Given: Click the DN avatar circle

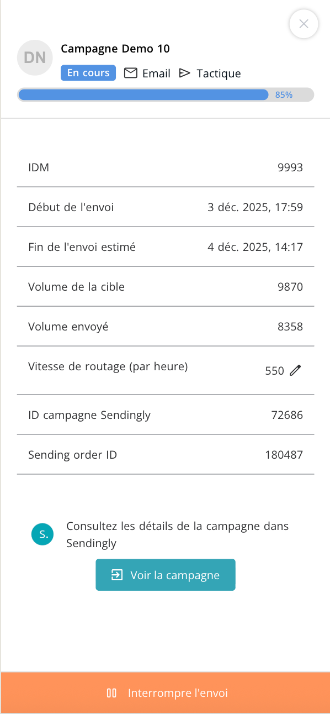Looking at the screenshot, I should [35, 57].
